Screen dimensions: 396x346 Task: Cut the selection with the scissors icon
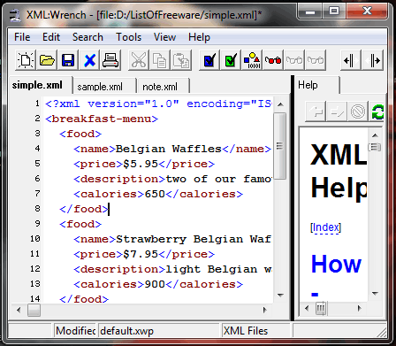(x=139, y=60)
